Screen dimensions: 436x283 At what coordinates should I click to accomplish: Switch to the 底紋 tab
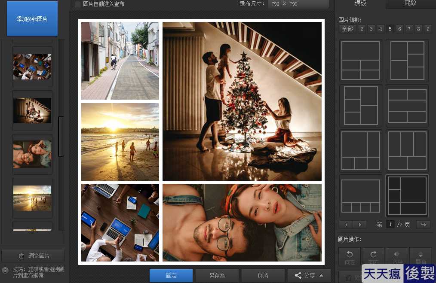410,3
